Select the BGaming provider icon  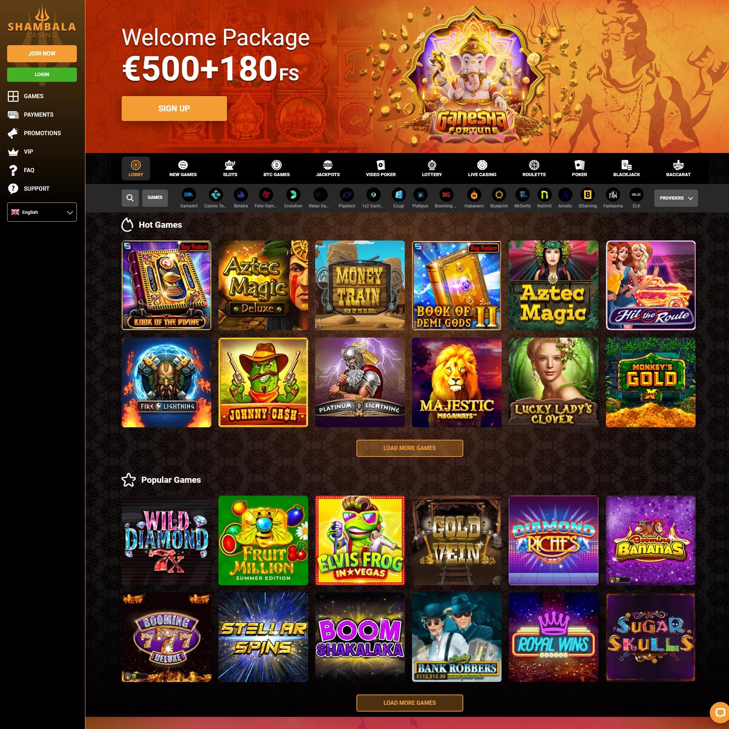pos(587,195)
